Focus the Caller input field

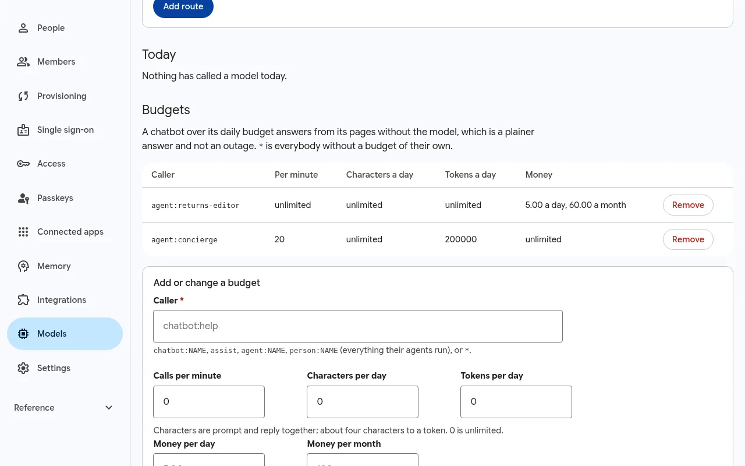[x=358, y=326]
